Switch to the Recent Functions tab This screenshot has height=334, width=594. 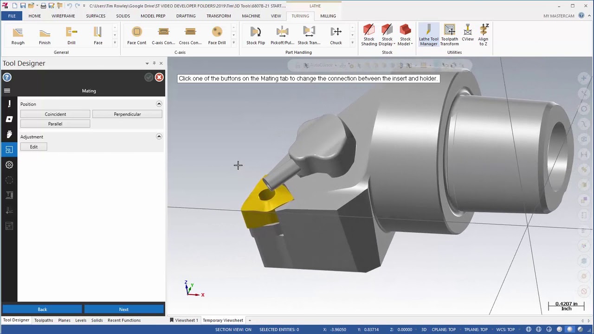[124, 320]
